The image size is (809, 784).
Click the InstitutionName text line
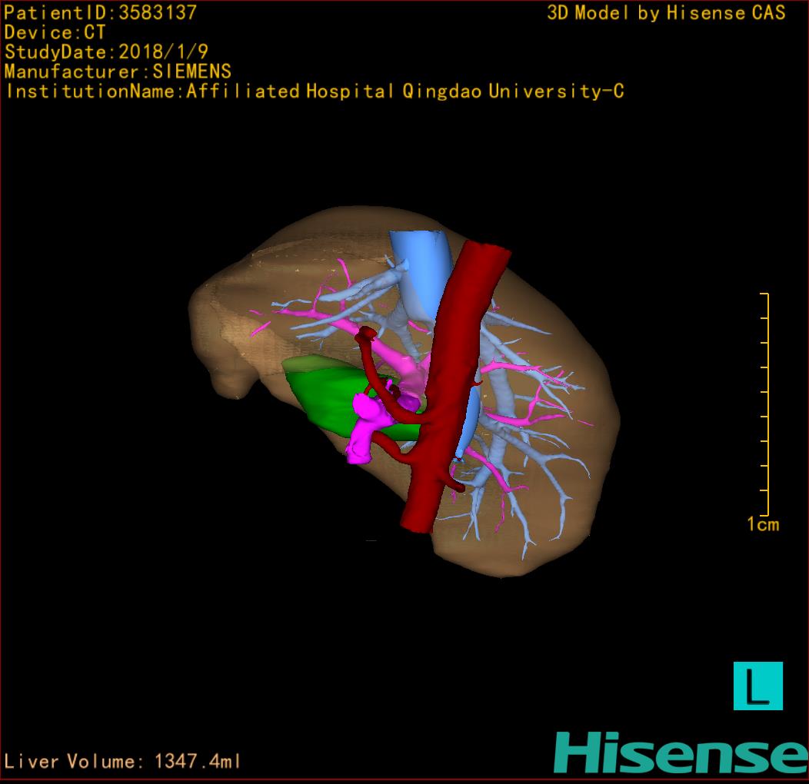[x=315, y=91]
